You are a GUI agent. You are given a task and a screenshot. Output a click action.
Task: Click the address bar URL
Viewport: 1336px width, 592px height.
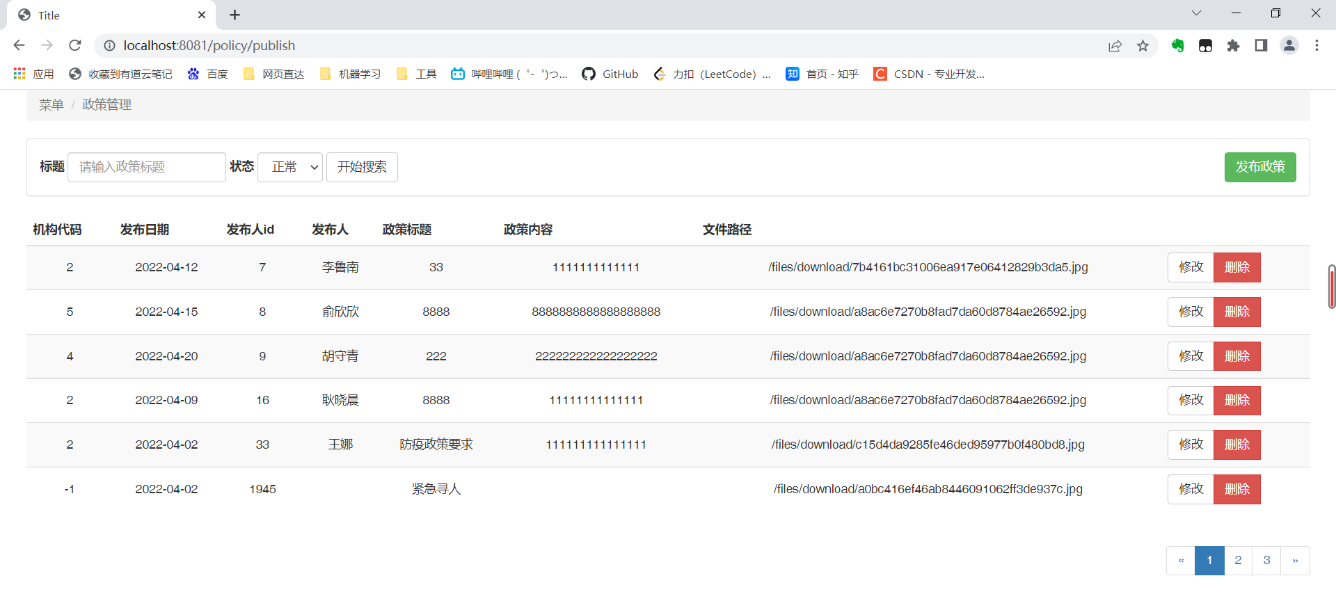[209, 45]
